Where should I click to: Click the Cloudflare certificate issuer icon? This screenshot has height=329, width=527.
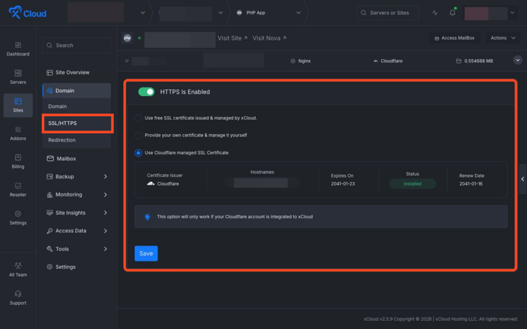(151, 184)
